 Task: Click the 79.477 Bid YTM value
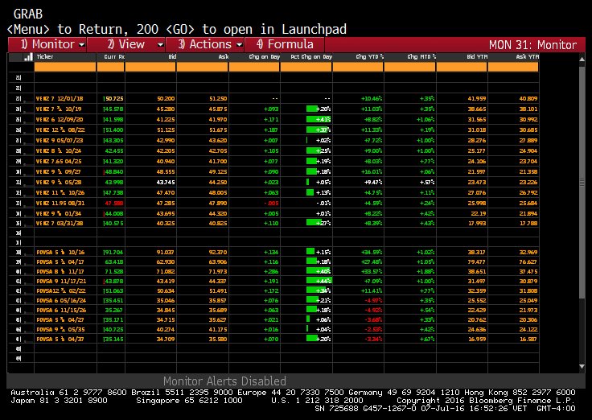point(477,262)
